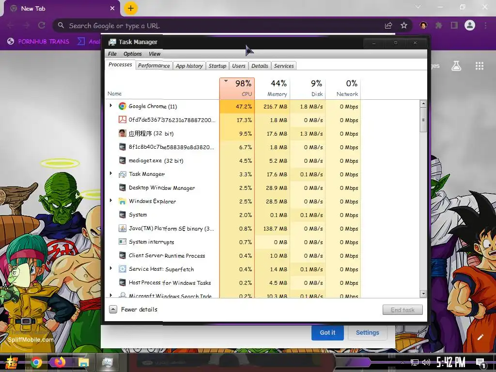Switch to the Services tab
The width and height of the screenshot is (496, 372).
click(284, 66)
